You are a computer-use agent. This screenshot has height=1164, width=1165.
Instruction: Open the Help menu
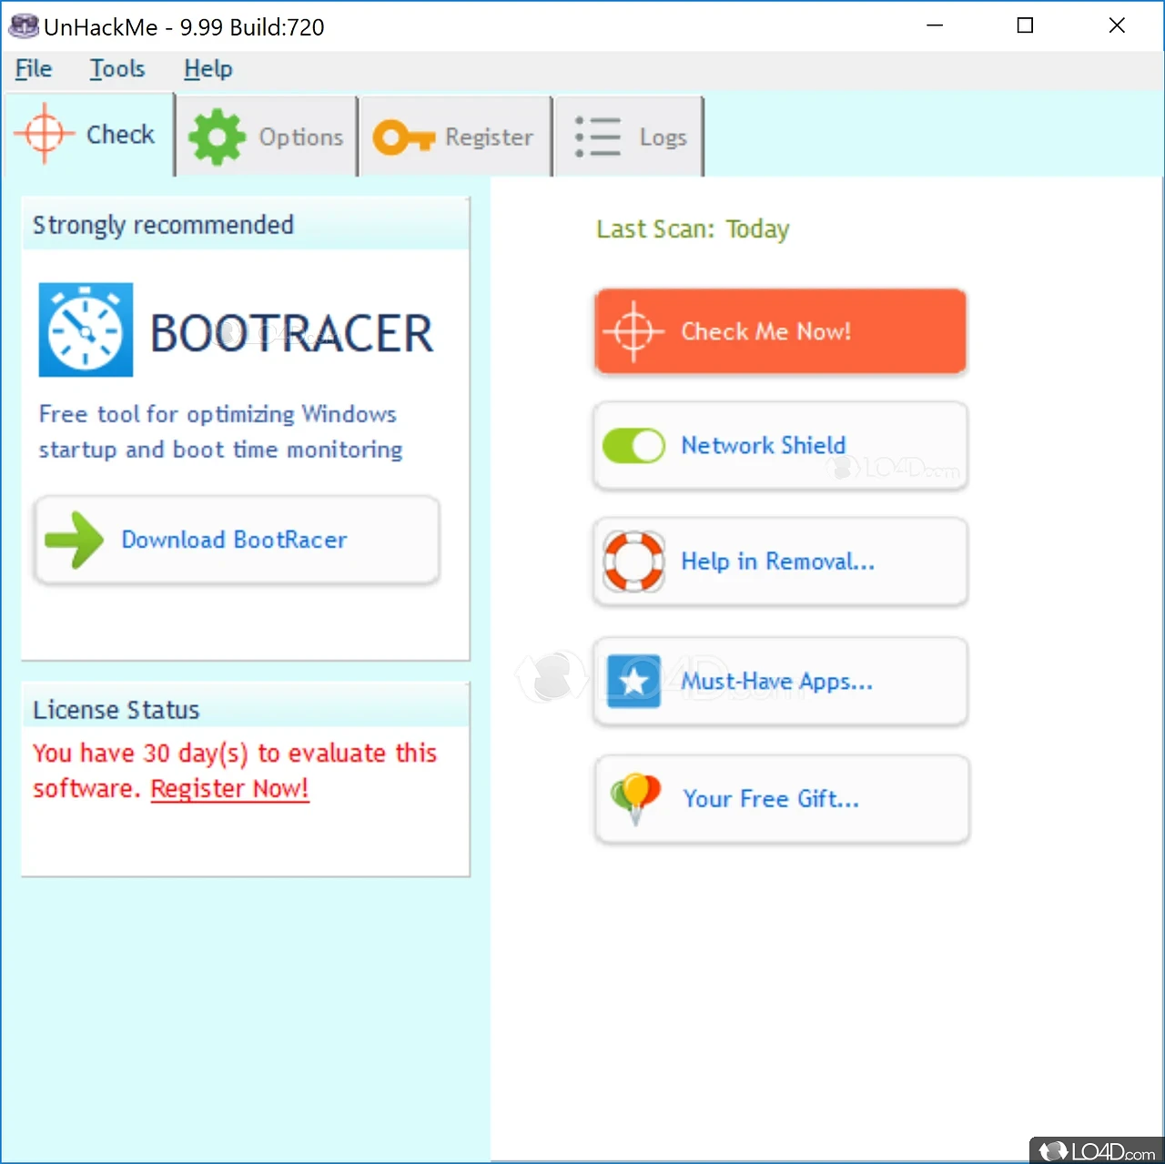(x=208, y=69)
